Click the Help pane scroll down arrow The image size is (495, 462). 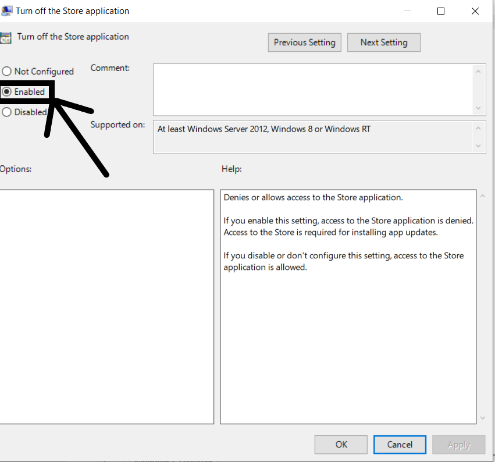(x=482, y=418)
